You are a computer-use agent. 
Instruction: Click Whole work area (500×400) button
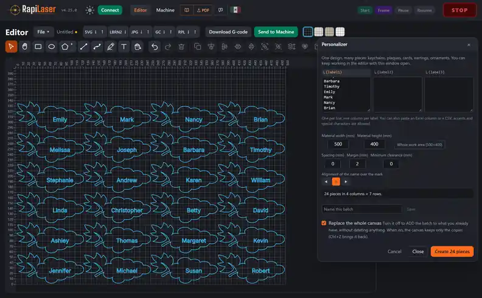[x=419, y=144]
